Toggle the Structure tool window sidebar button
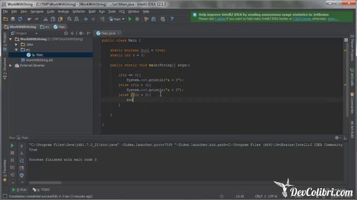This screenshot has height=200, width=357. 4,68
